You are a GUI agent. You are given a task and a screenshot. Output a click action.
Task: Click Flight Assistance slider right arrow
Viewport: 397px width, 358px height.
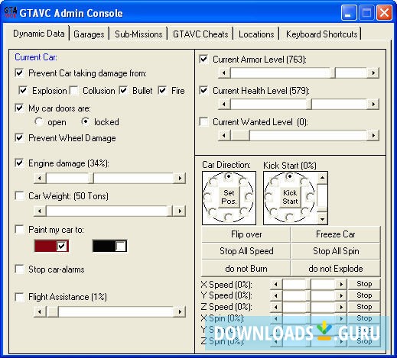pos(180,311)
